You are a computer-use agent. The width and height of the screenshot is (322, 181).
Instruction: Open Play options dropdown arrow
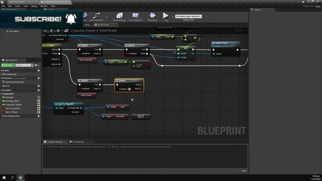173,17
